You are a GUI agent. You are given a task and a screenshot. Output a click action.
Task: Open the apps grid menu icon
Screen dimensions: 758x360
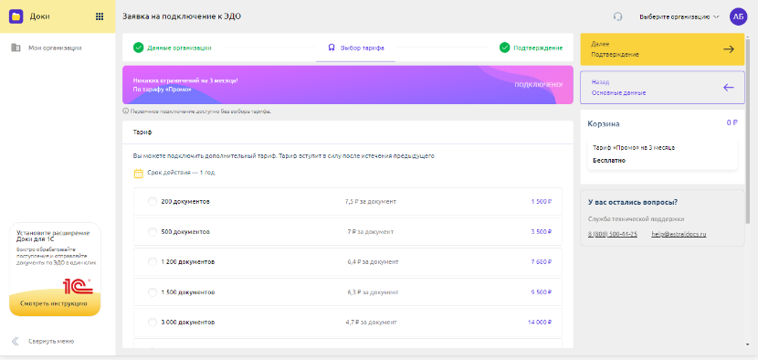[100, 16]
